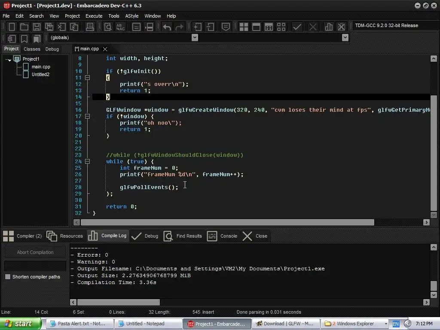Click the editor horizontal scrollbar thumb
440x330 pixels.
point(227,223)
